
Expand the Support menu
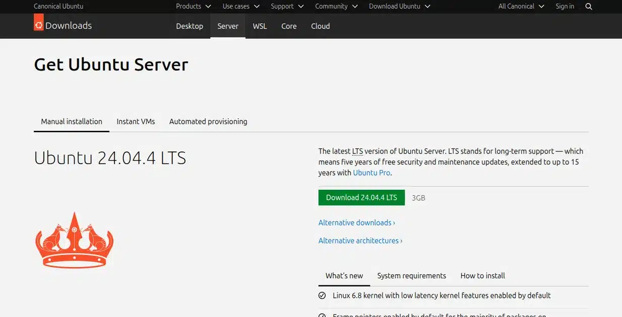click(x=287, y=7)
